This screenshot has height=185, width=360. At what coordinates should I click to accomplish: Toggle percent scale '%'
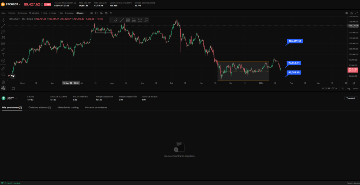tap(343, 88)
